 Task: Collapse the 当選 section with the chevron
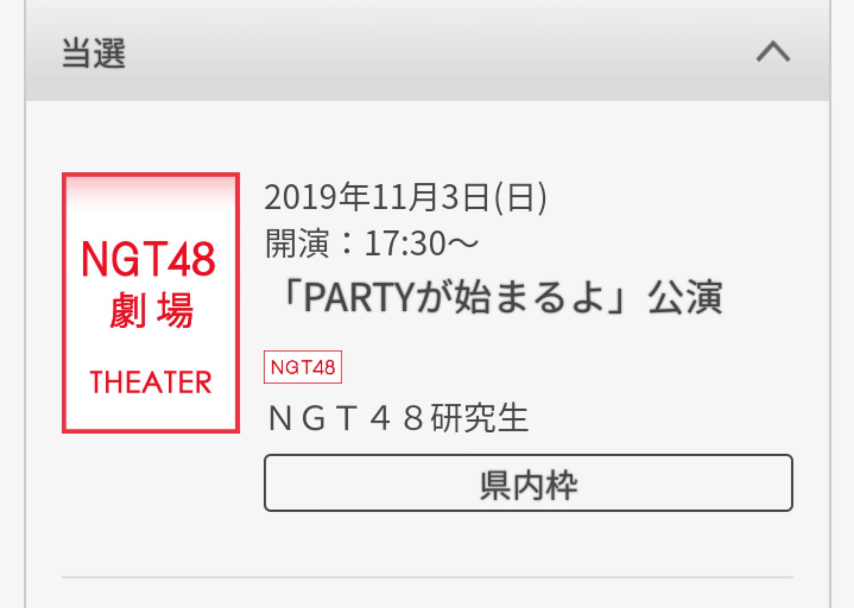click(773, 52)
